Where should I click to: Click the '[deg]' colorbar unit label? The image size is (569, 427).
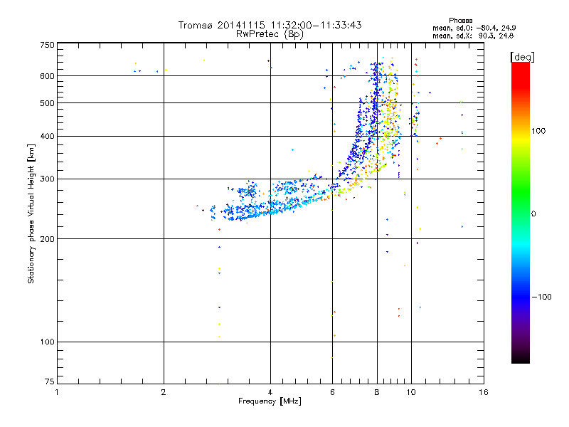(522, 57)
